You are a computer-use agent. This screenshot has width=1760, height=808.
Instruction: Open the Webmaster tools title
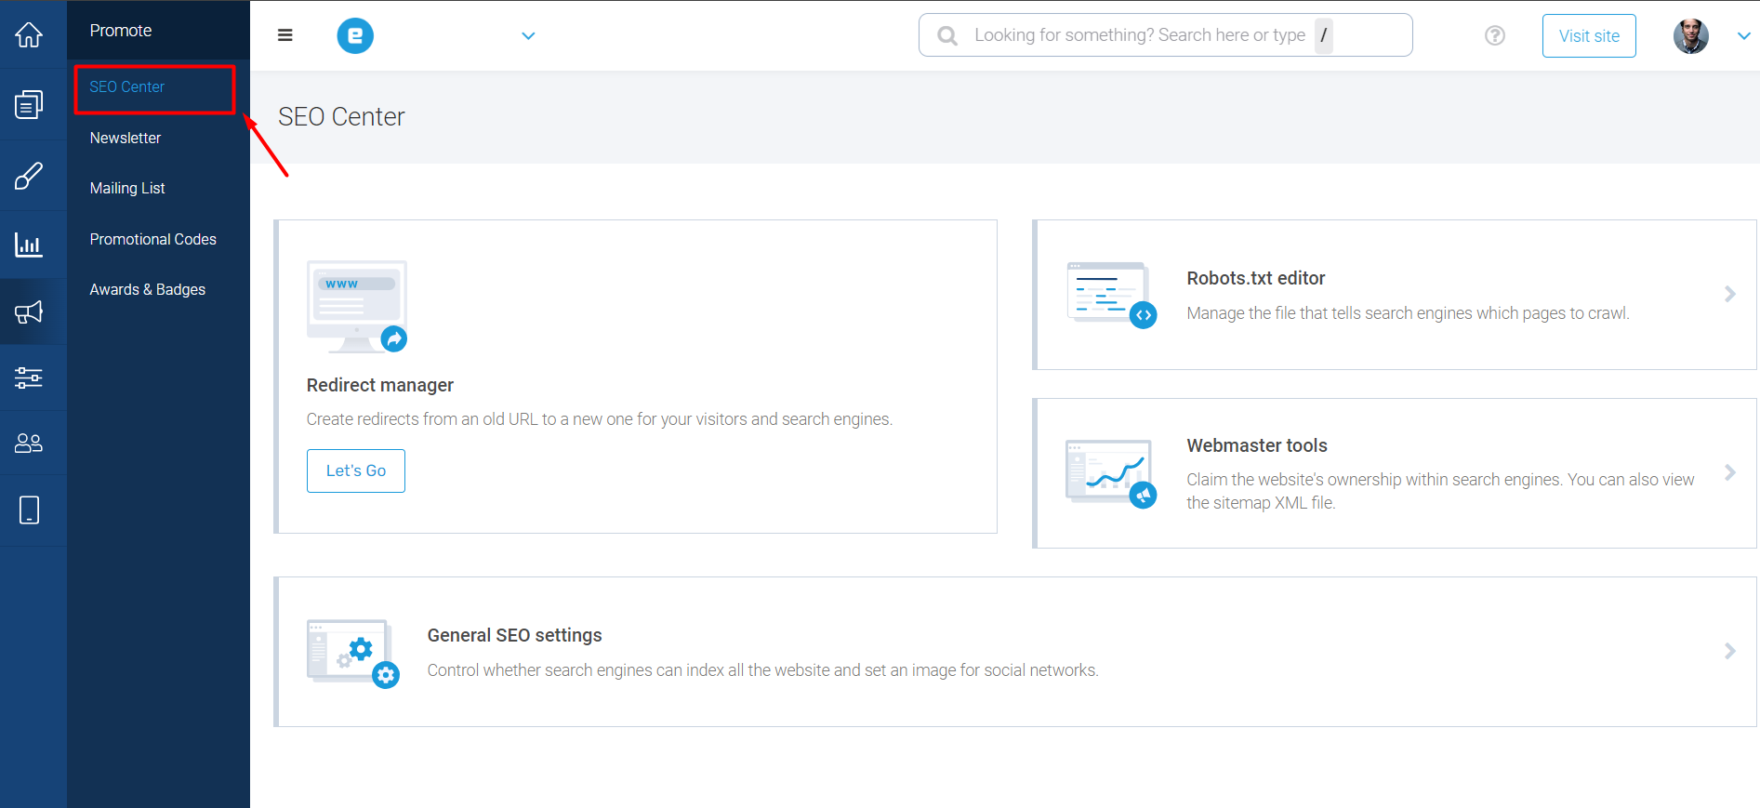point(1257,445)
